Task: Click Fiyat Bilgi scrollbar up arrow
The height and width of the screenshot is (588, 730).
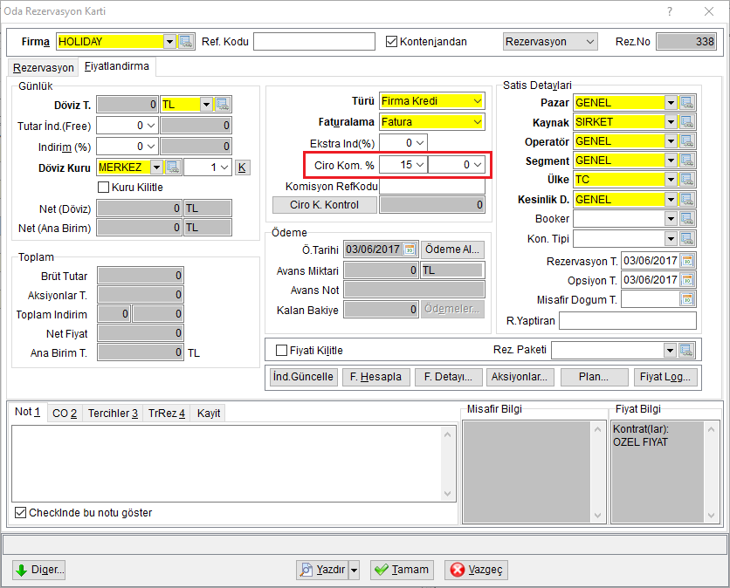Action: [712, 429]
